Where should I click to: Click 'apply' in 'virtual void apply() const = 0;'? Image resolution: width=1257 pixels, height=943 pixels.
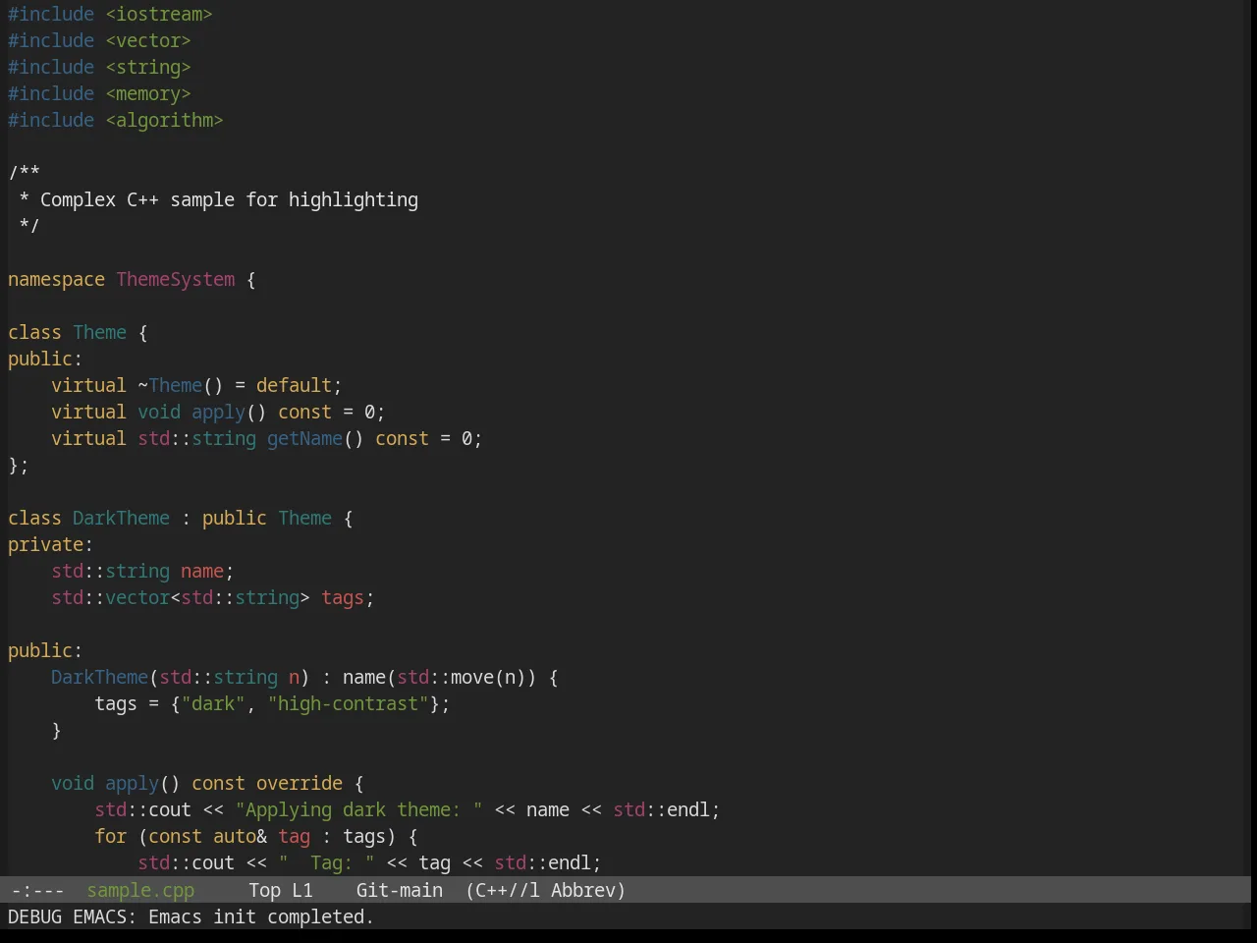click(218, 412)
